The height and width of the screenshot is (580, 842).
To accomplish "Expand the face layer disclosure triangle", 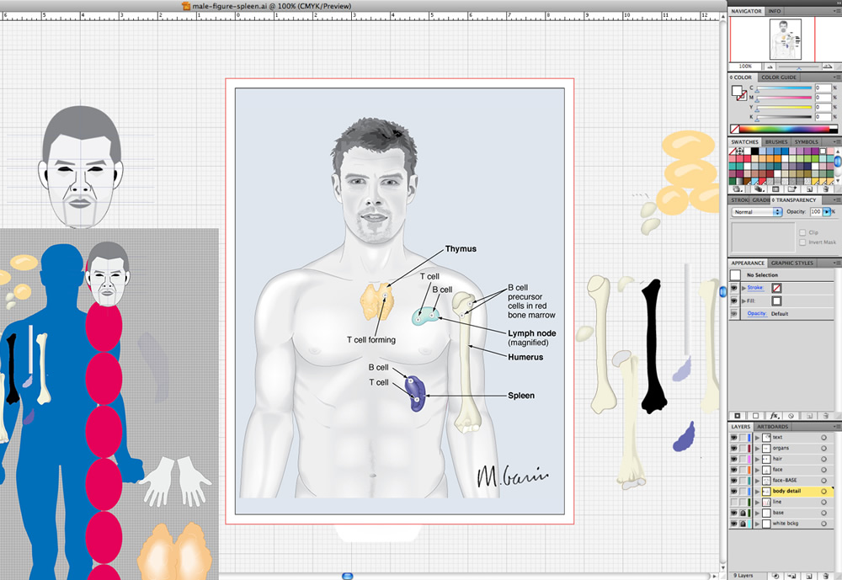I will pos(757,470).
